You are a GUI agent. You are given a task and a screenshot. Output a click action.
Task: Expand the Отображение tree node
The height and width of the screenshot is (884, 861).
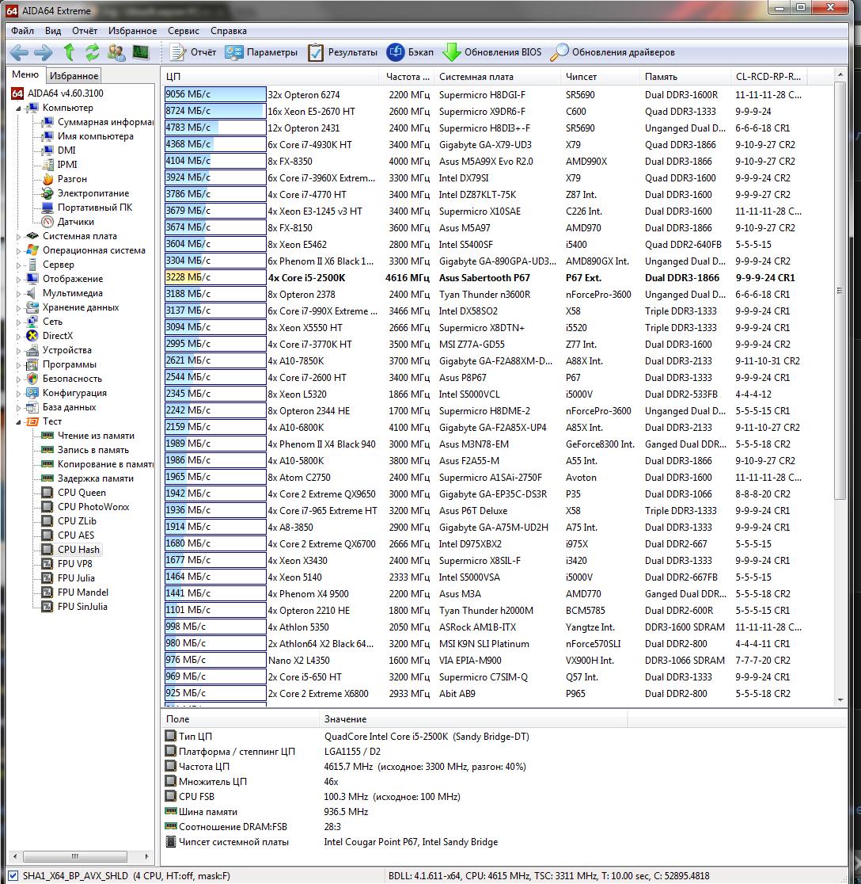pyautogui.click(x=18, y=280)
